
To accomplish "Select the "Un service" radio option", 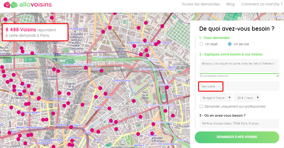I will tap(230, 44).
